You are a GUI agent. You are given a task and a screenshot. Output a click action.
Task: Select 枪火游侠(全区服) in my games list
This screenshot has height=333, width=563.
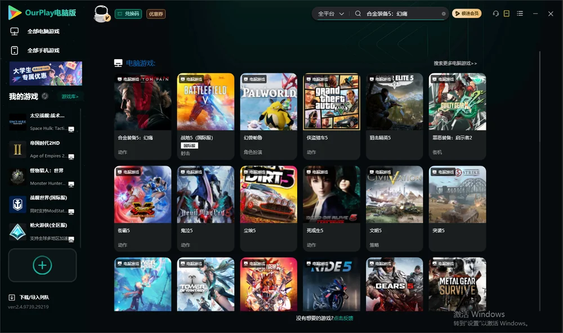pos(43,232)
